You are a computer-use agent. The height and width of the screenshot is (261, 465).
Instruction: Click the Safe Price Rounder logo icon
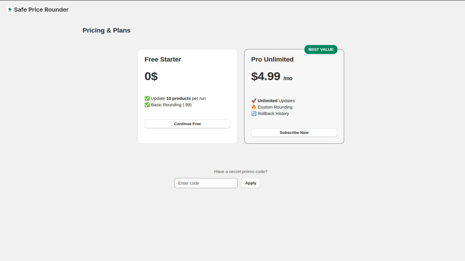point(10,9)
